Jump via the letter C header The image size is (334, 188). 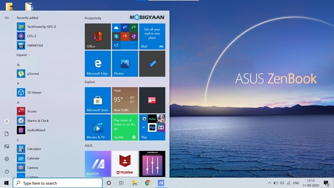(18, 140)
